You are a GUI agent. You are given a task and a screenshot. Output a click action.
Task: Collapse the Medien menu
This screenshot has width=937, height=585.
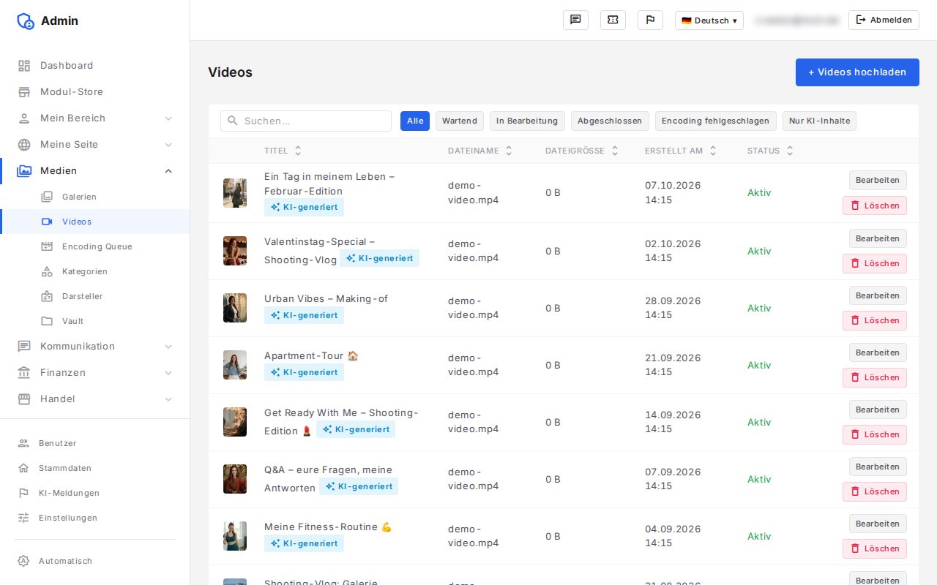pos(94,171)
